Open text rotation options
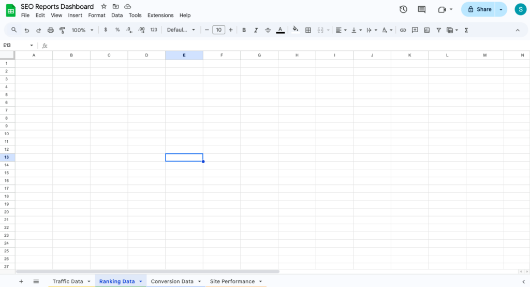The width and height of the screenshot is (530, 287). pos(387,30)
